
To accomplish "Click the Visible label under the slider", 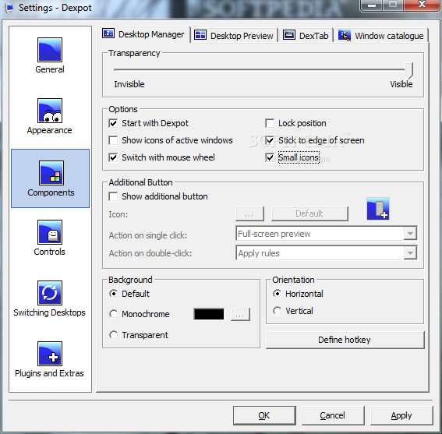I will coord(401,84).
